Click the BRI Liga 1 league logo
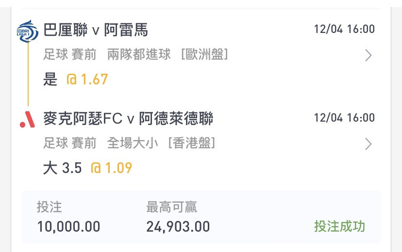402x252 pixels. [x=28, y=31]
